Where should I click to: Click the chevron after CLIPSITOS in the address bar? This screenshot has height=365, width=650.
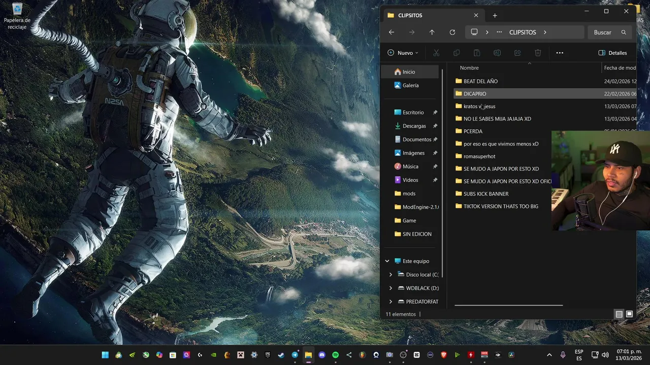click(x=545, y=32)
